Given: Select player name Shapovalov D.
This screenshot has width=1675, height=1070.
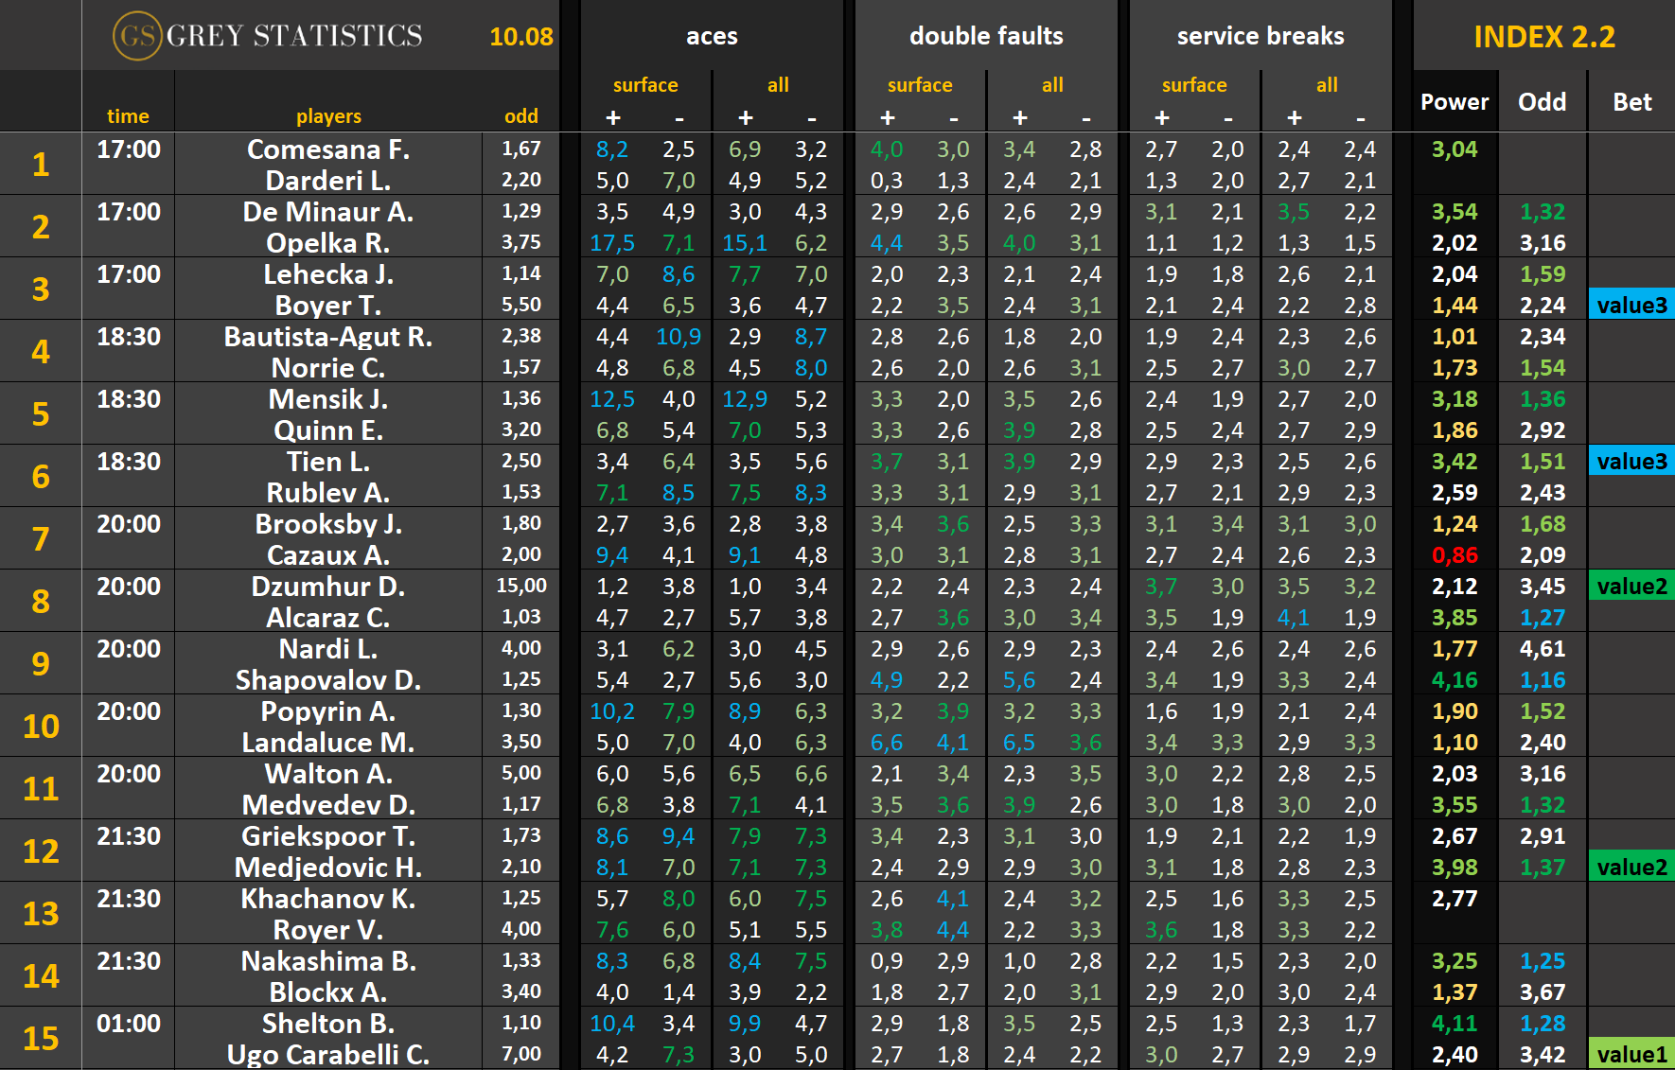Looking at the screenshot, I should point(328,680).
